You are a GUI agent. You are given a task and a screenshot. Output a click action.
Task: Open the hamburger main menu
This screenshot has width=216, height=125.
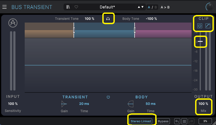click(5, 7)
